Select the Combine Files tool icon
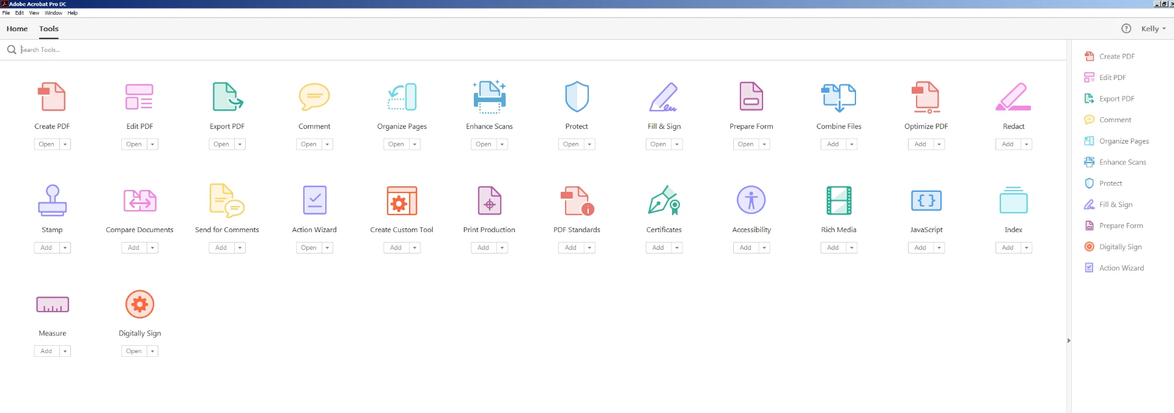The height and width of the screenshot is (413, 1174). pyautogui.click(x=839, y=97)
